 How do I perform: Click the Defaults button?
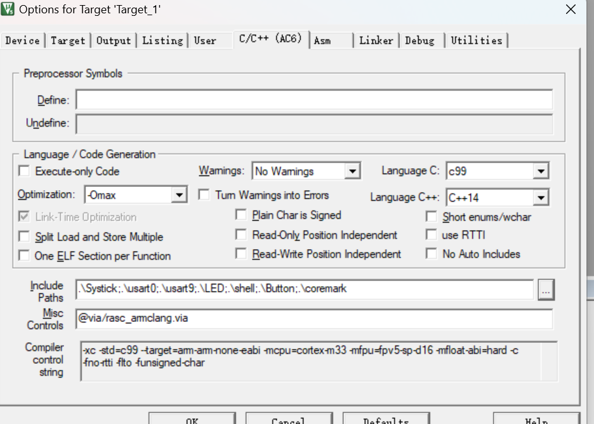point(386,418)
